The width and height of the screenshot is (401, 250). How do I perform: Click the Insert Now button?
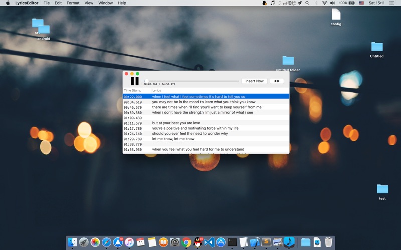254,81
